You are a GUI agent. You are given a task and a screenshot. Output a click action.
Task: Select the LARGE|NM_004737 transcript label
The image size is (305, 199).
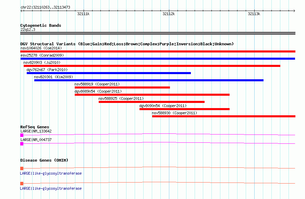tap(36, 140)
